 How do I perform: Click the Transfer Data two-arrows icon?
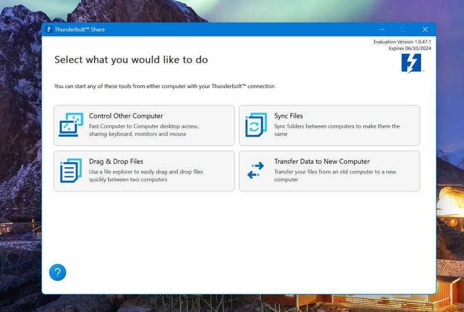[255, 170]
